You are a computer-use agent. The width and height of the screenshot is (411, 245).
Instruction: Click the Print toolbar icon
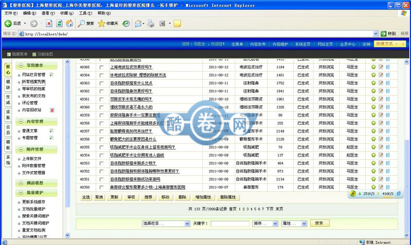pyautogui.click(x=151, y=24)
